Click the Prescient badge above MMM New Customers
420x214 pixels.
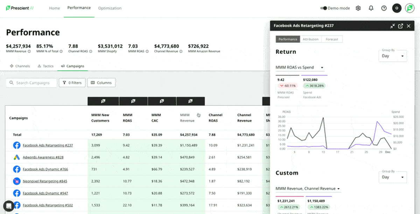click(x=103, y=101)
